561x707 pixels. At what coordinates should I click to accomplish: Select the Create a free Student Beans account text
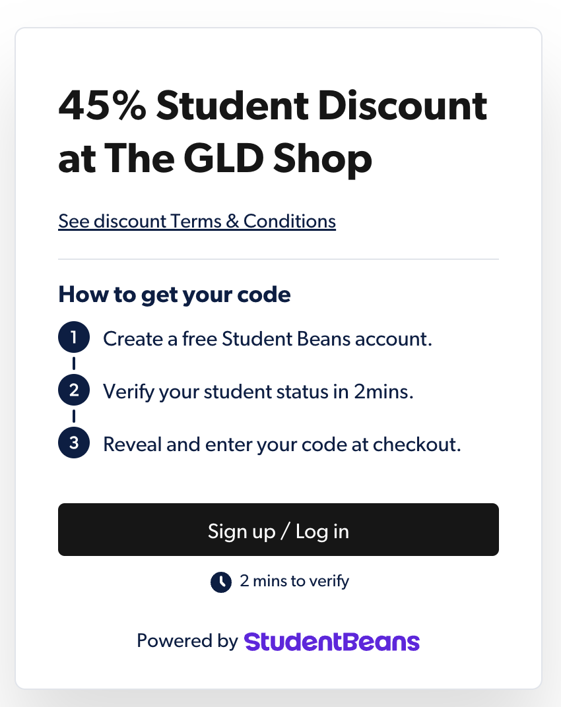(267, 338)
